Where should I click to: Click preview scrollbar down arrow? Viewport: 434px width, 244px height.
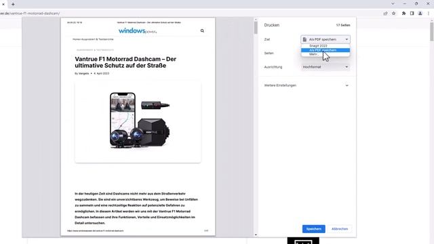coord(256,235)
